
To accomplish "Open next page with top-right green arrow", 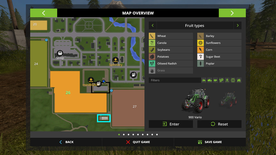I will pyautogui.click(x=232, y=13).
